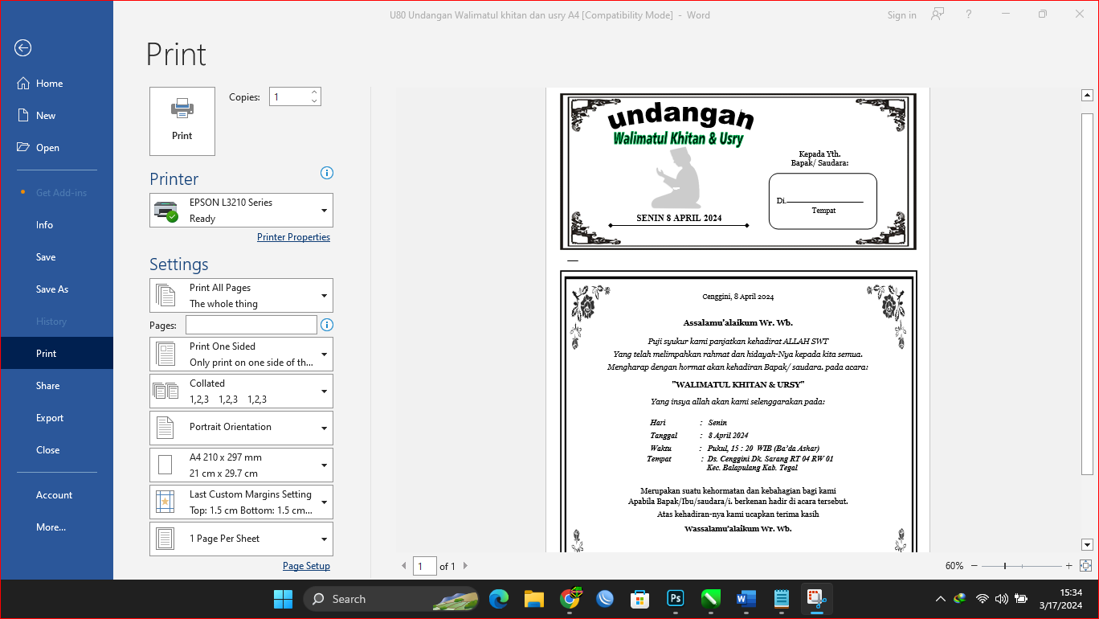This screenshot has height=619, width=1099.
Task: Click the Help question mark icon
Action: (x=969, y=14)
